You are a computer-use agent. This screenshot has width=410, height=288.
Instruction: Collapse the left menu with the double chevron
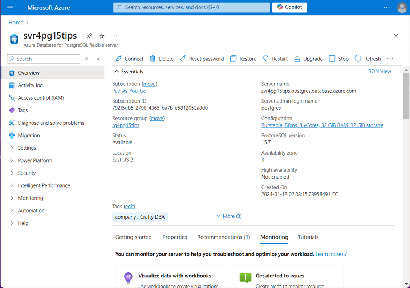point(98,59)
